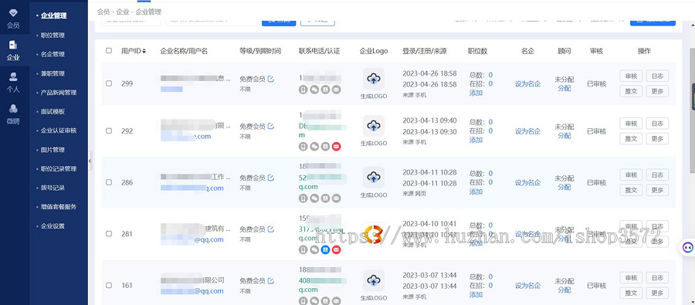Click 添加 job link for user 161

coord(476,294)
